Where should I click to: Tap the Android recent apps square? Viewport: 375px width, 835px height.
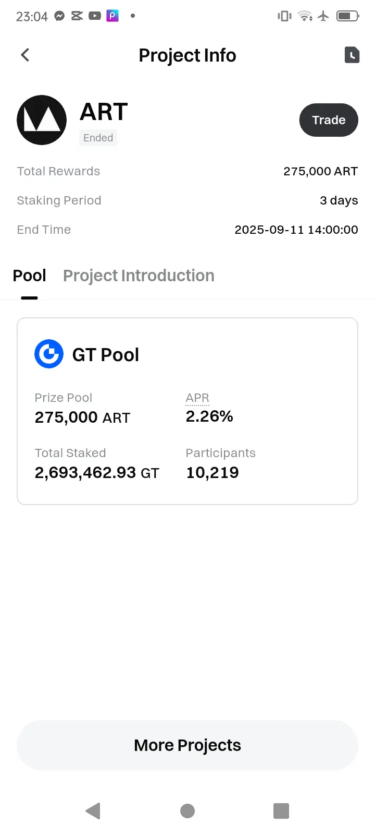(281, 810)
